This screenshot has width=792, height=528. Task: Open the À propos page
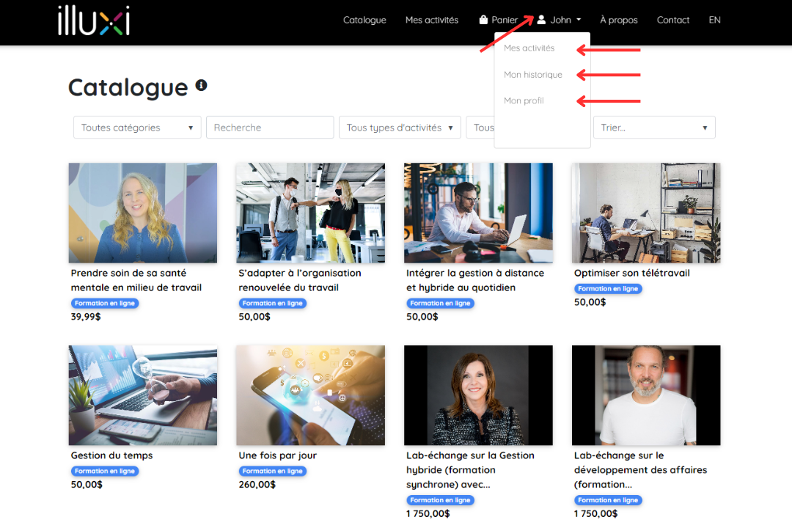pyautogui.click(x=619, y=20)
